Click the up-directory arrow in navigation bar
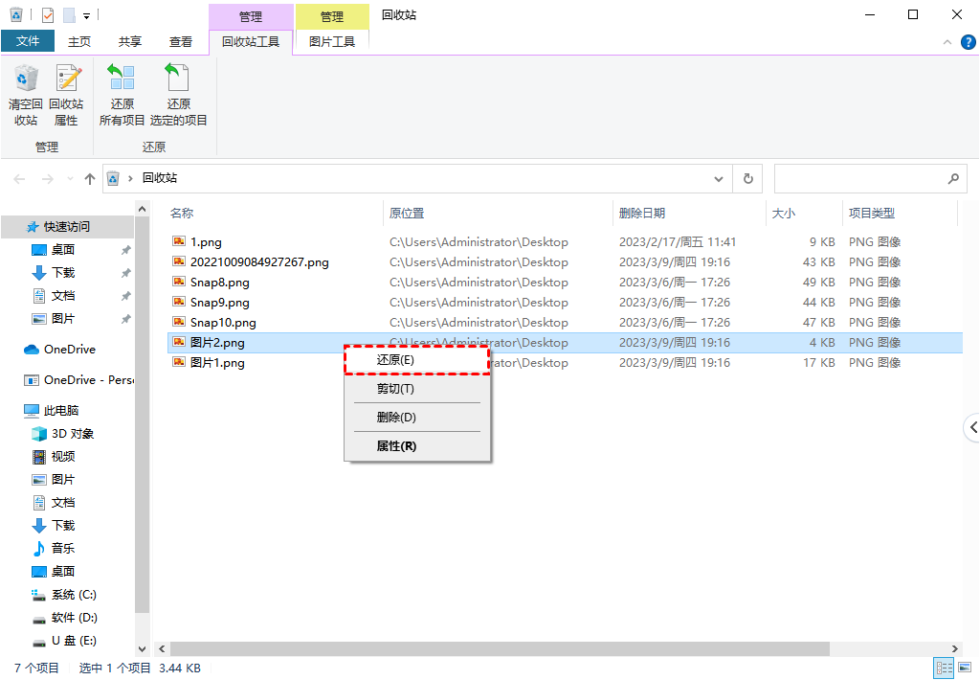980x680 pixels. coord(90,178)
